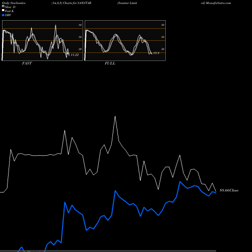Click the FAST chart label
Image resolution: width=252 pixels, height=252 pixels.
click(27, 64)
